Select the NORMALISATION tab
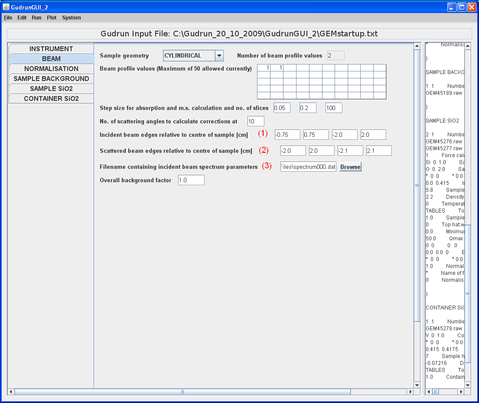 [x=51, y=69]
